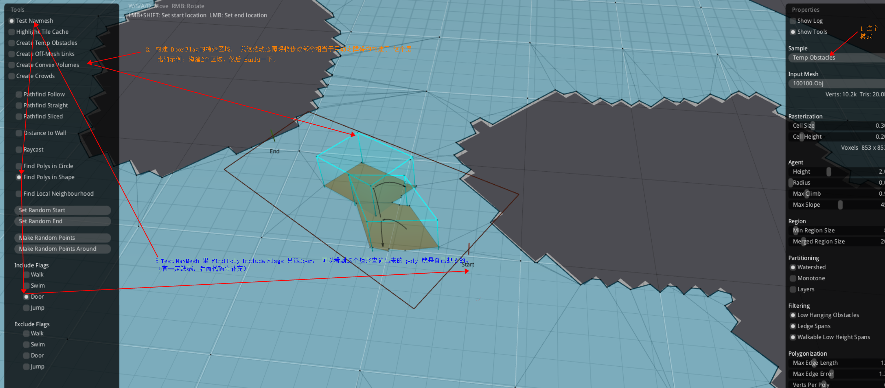885x388 pixels.
Task: Click Make Random Points button
Action: [x=63, y=238]
